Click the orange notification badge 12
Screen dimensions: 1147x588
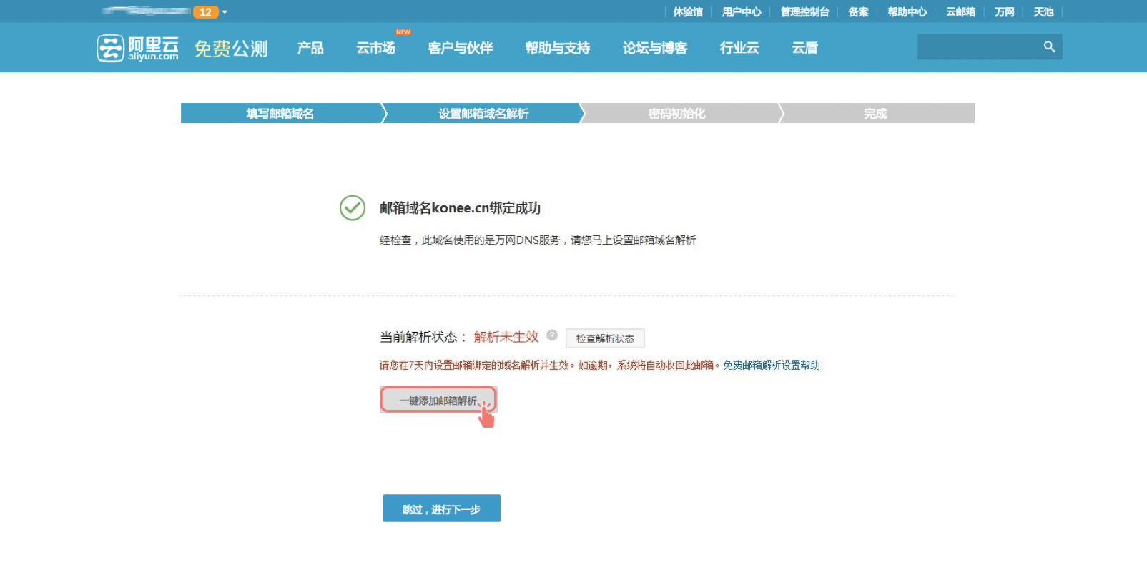click(205, 12)
